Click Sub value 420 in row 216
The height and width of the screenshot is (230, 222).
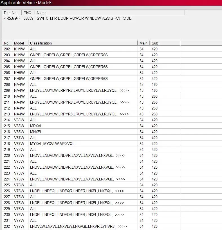coord(154,132)
